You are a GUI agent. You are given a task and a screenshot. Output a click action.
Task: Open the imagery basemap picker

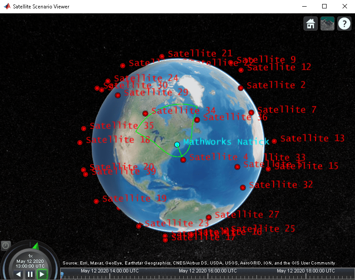click(327, 24)
